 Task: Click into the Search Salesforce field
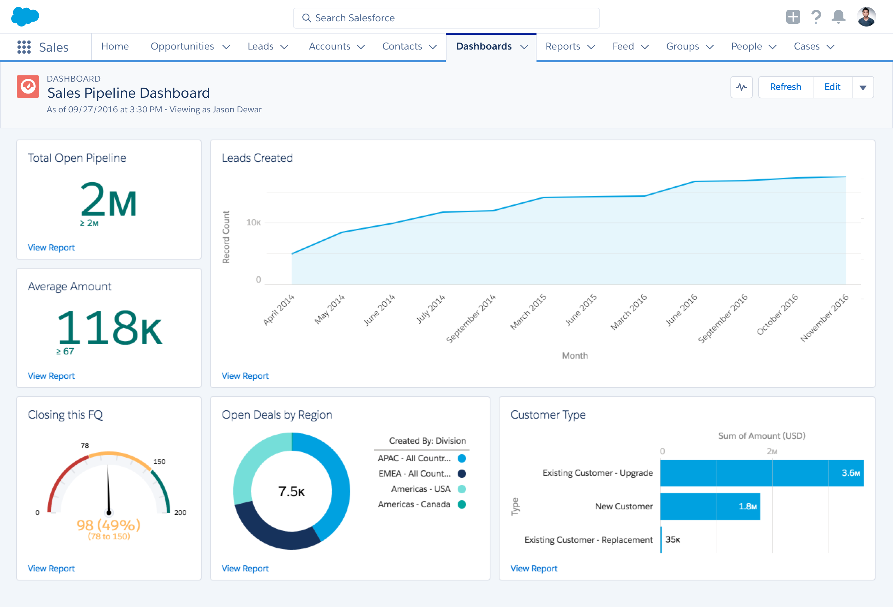446,18
